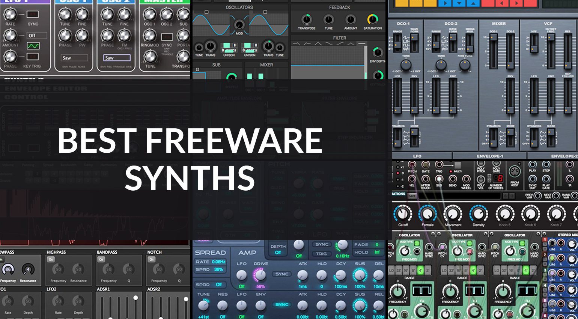Click the MOD knob between oscillator waveforms
This screenshot has height=319, width=578.
coord(239,25)
